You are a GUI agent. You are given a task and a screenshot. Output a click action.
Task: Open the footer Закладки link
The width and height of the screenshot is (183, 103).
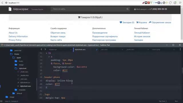138,40
